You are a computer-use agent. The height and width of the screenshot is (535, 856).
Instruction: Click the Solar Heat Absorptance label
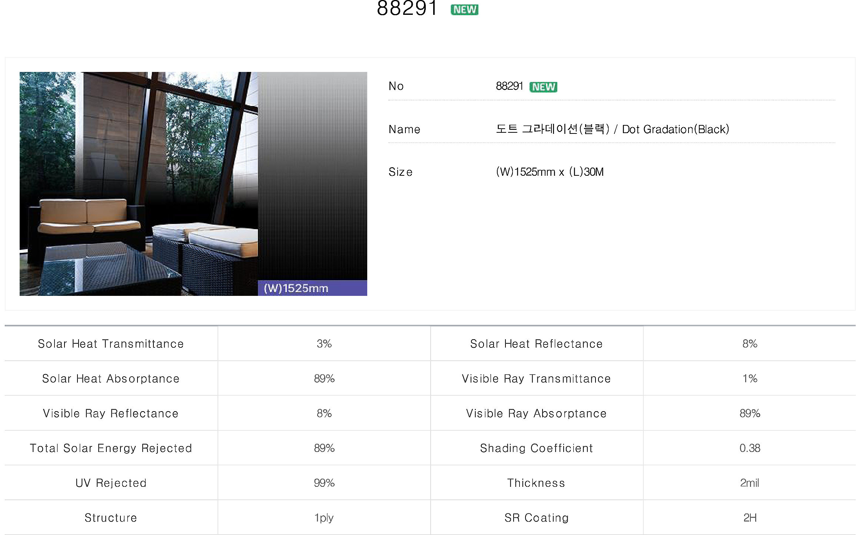[111, 379]
